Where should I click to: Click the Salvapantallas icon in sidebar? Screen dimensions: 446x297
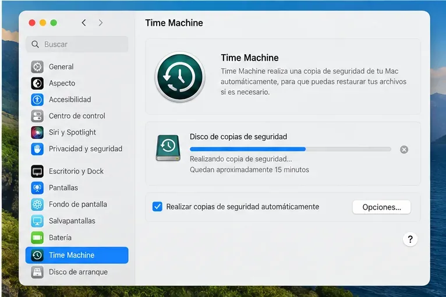click(37, 221)
